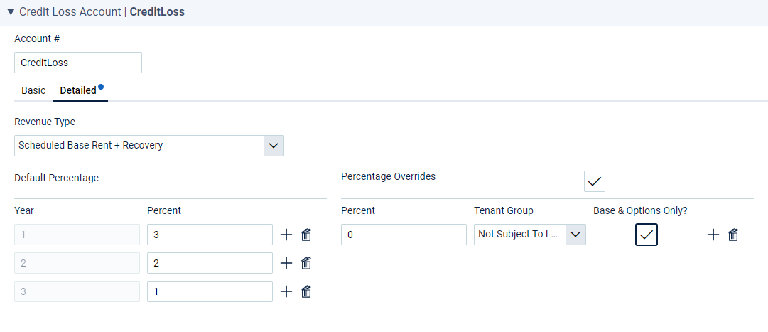The width and height of the screenshot is (768, 332).
Task: Delete the Year 1 percentage row
Action: (306, 235)
